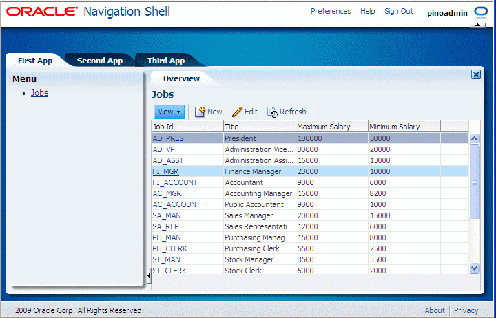The height and width of the screenshot is (318, 496).
Task: Select the AD_ASST job id cell
Action: click(187, 160)
